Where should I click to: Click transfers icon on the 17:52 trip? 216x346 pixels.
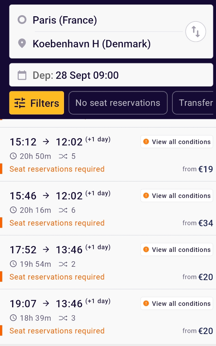pos(63,264)
